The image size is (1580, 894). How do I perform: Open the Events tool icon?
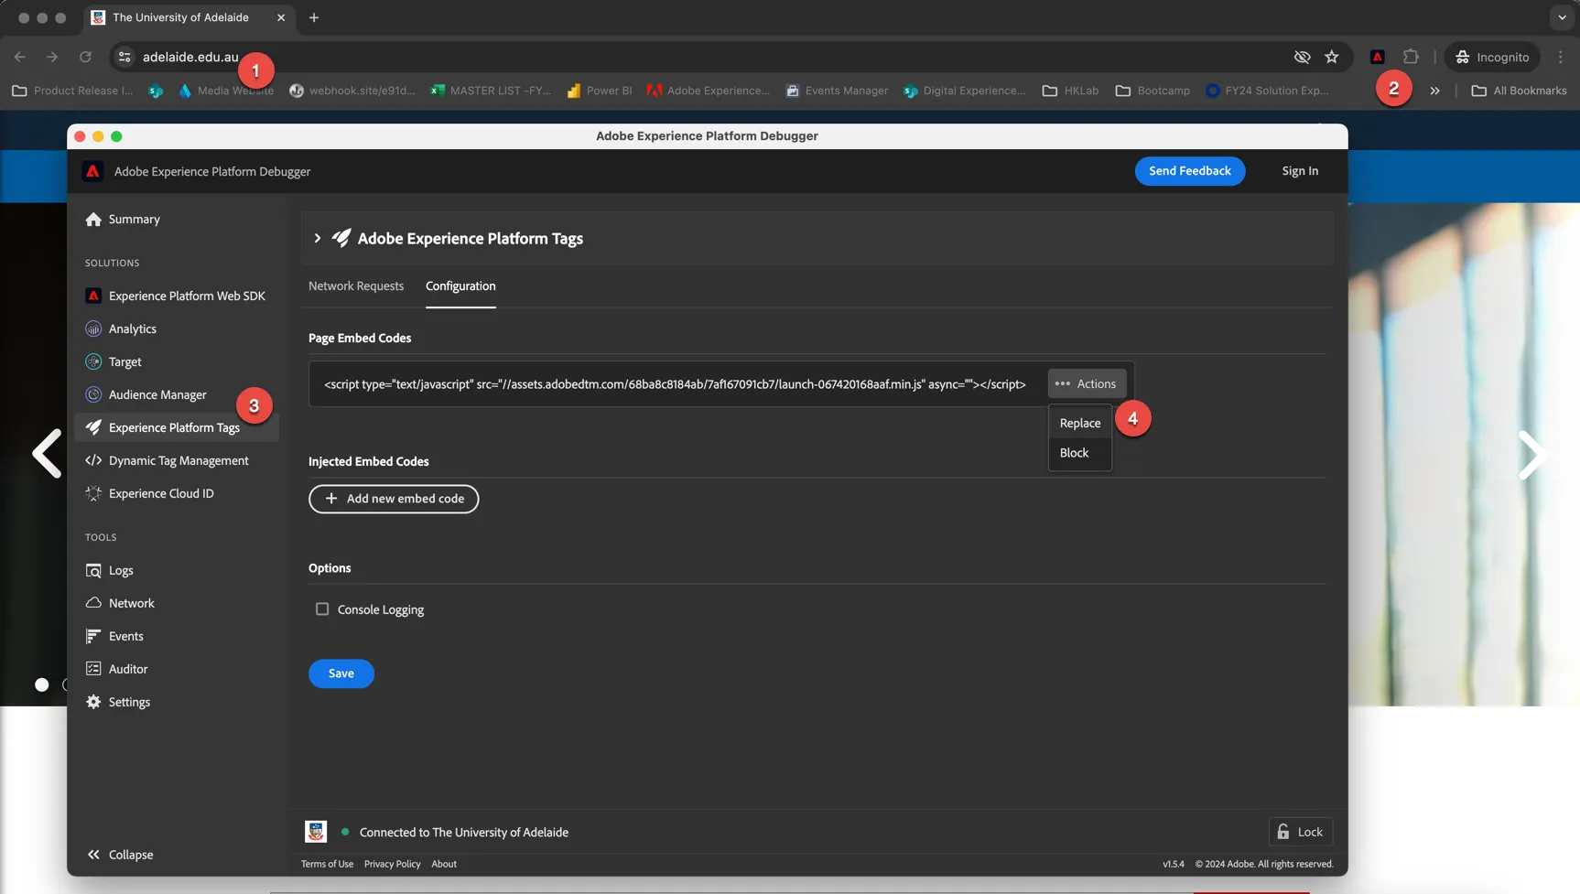point(93,637)
